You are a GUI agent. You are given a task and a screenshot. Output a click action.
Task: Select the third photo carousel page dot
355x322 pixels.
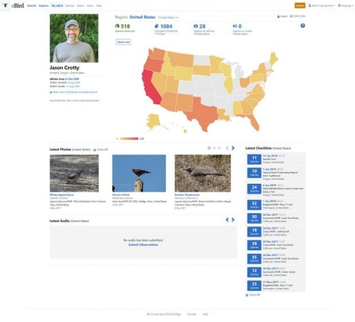tap(219, 148)
